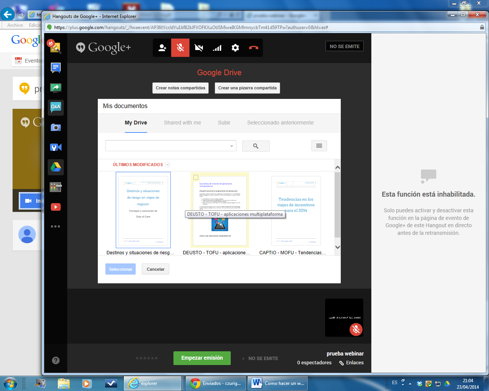The height and width of the screenshot is (391, 489).
Task: Select the CAPTIO - MOFU Tendencias thumbnail
Action: 296,210
